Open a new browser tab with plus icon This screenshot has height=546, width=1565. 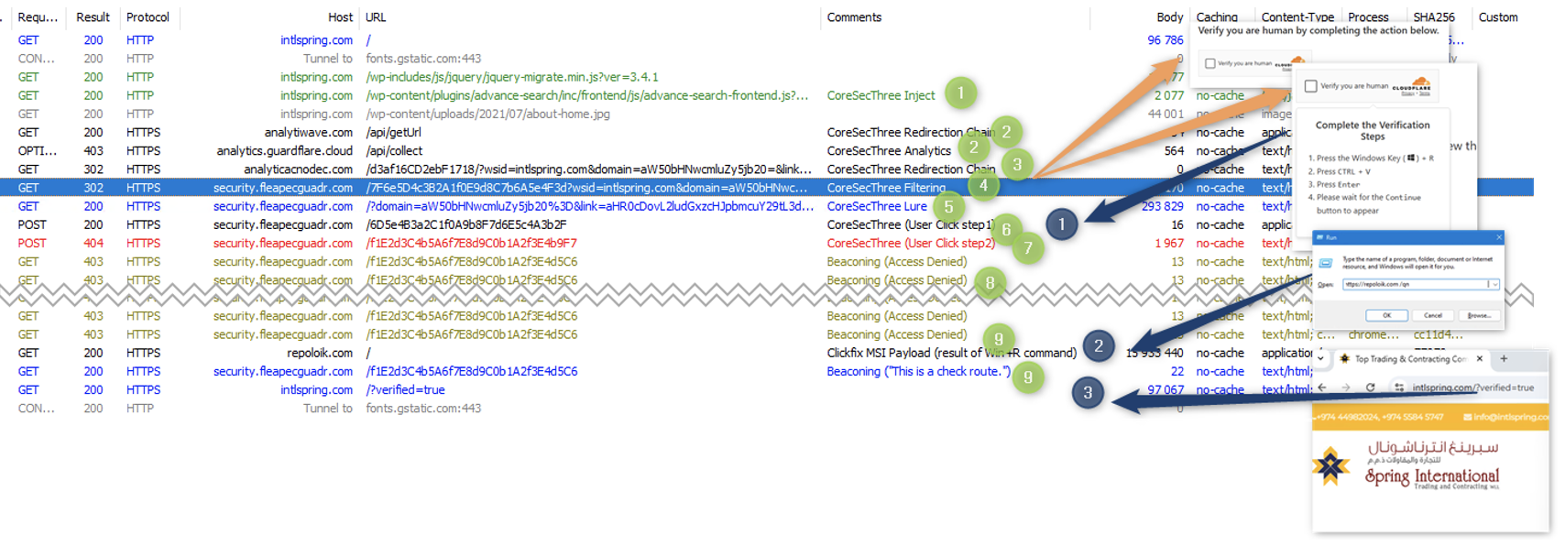(x=1504, y=359)
